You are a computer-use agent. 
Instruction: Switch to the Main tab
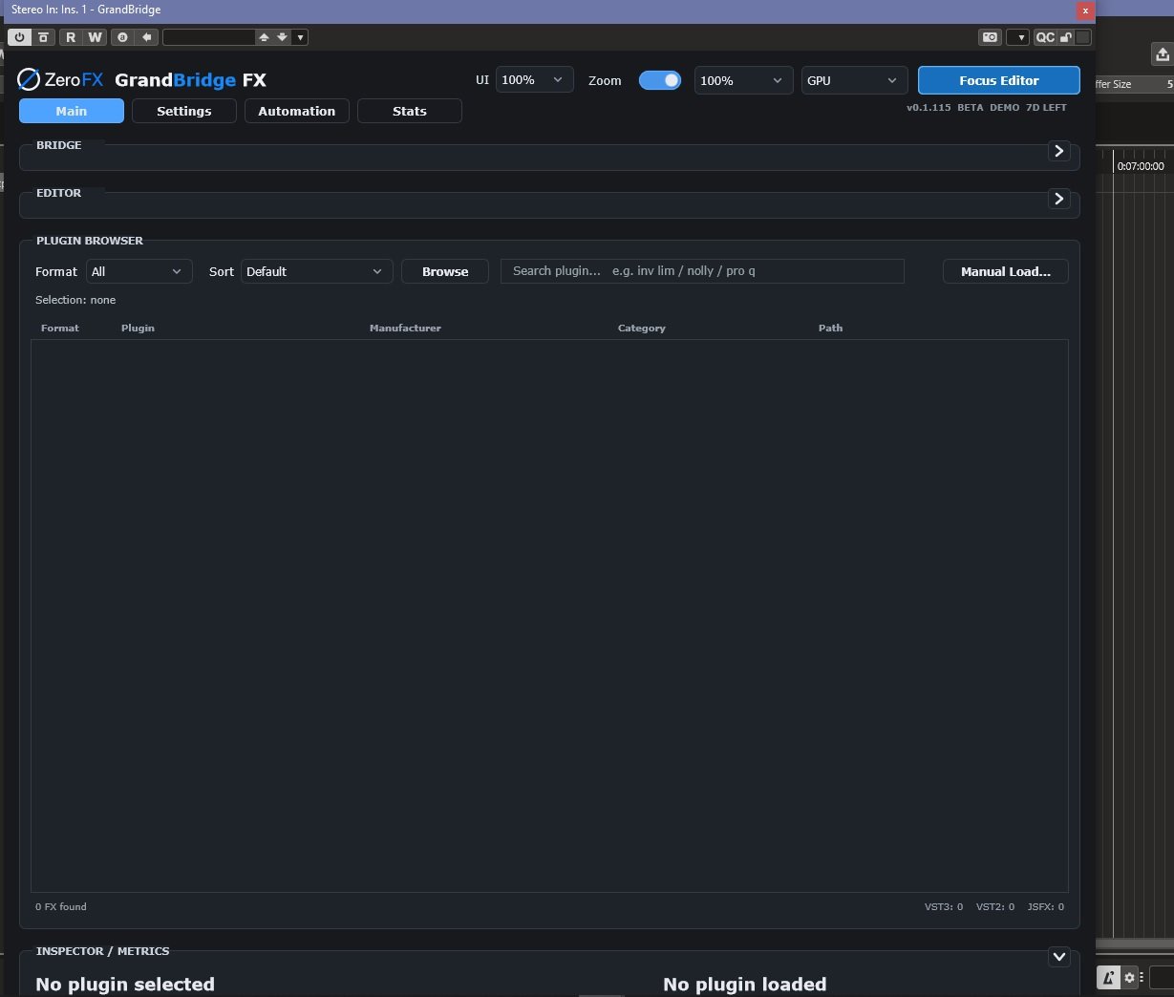[72, 111]
